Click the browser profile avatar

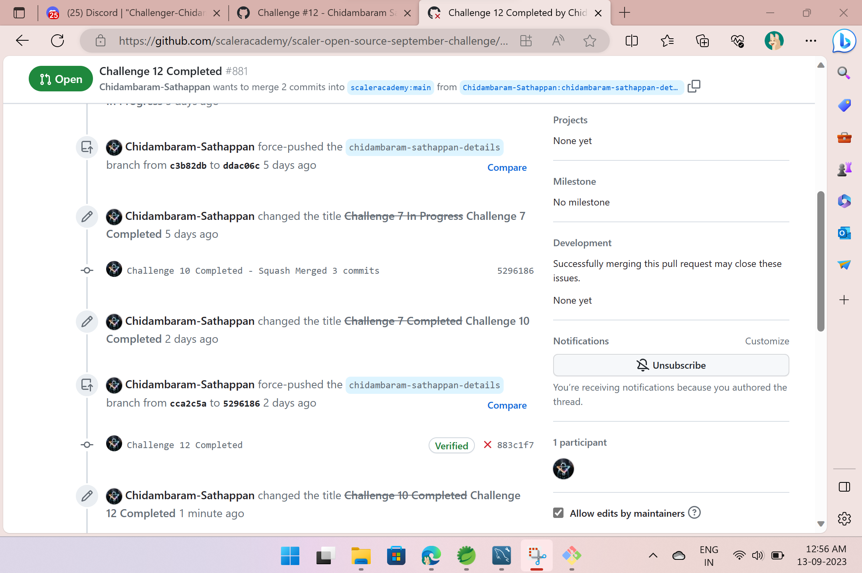coord(775,40)
